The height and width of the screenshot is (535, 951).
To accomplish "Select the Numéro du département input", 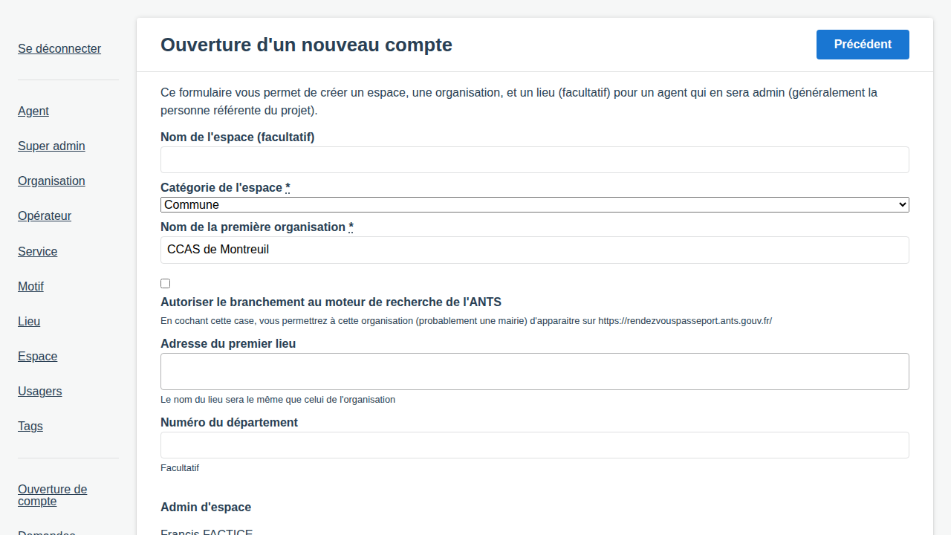I will (534, 445).
